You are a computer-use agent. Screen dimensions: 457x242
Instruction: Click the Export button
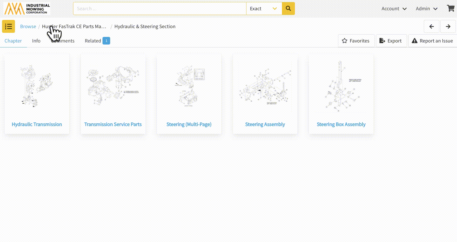(x=391, y=41)
